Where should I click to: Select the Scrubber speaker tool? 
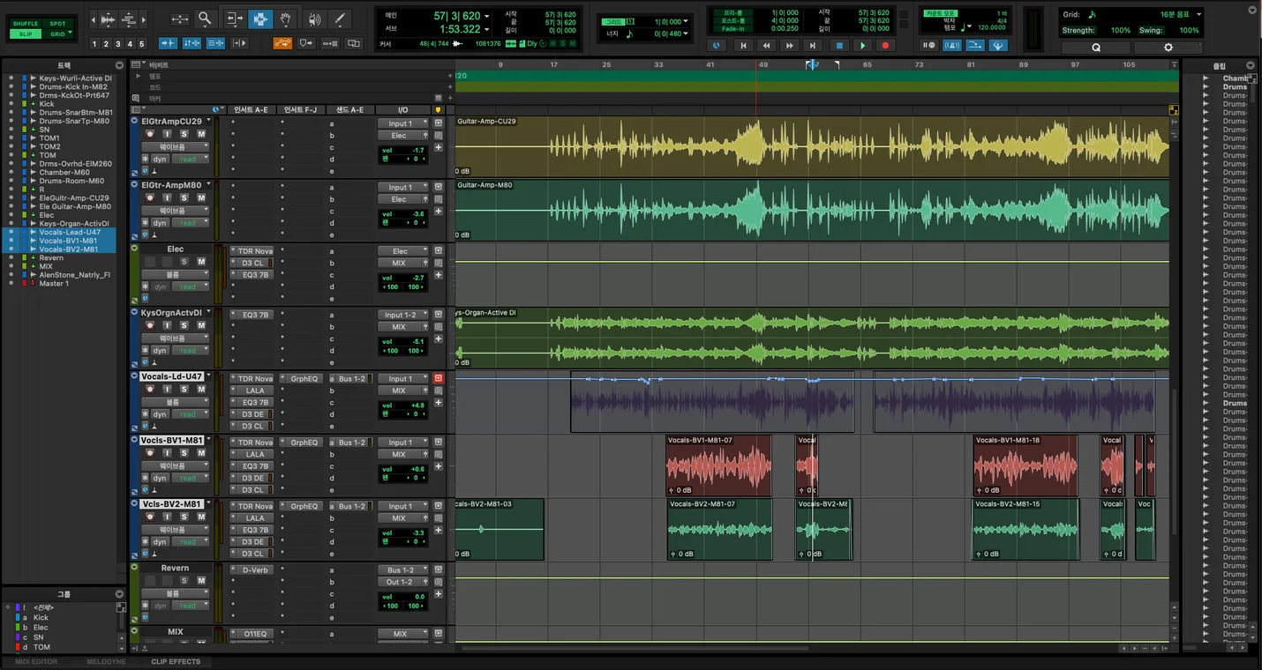tap(314, 19)
